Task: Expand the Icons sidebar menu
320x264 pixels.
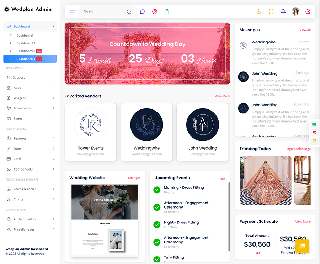Action: (x=30, y=149)
